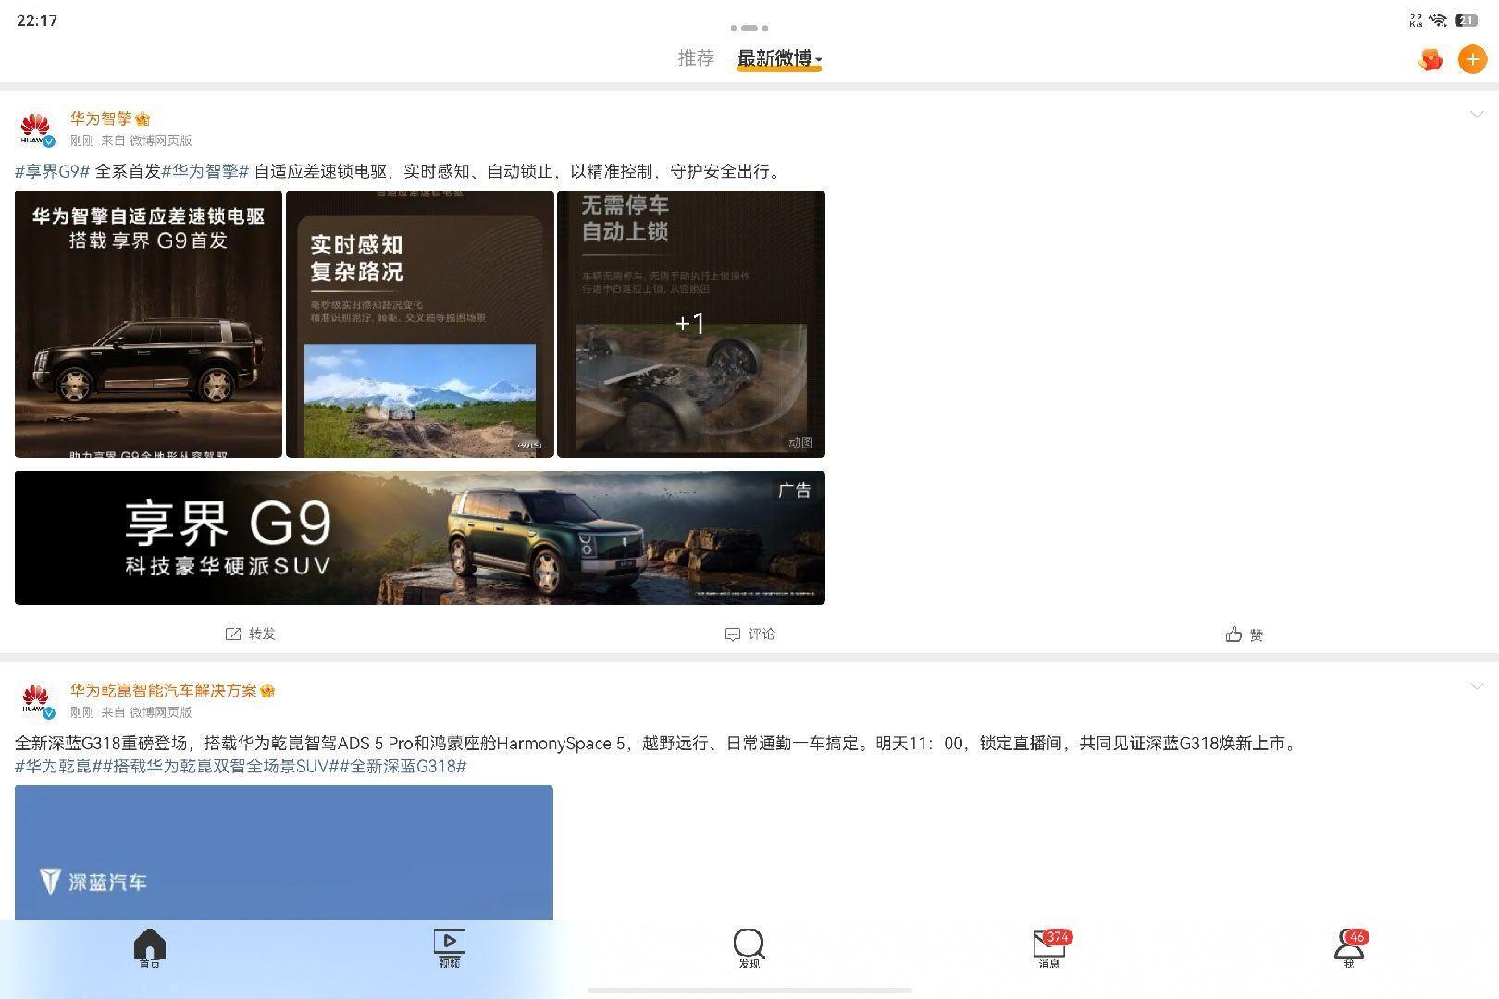Open the 享界 G9 advertisement banner
The width and height of the screenshot is (1499, 999).
[420, 537]
